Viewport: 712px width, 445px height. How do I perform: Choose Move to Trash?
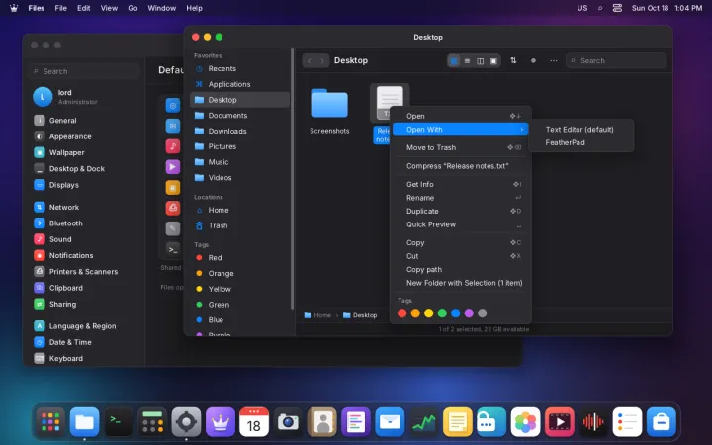pos(461,147)
